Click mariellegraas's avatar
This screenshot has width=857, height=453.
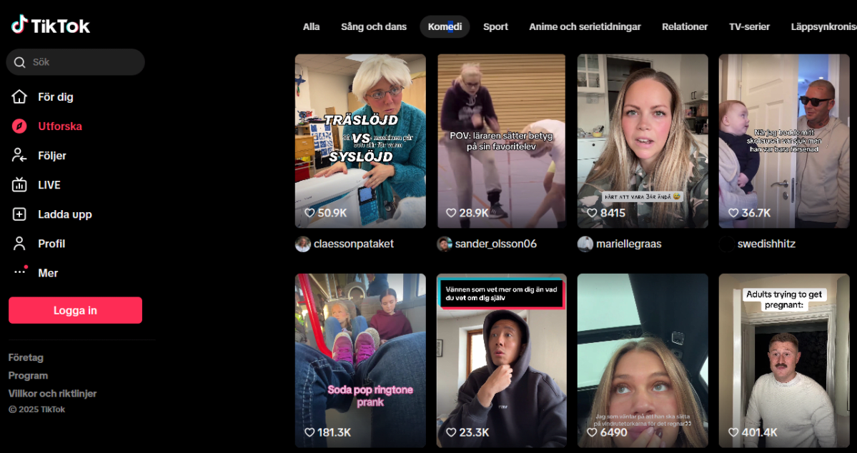pyautogui.click(x=585, y=244)
